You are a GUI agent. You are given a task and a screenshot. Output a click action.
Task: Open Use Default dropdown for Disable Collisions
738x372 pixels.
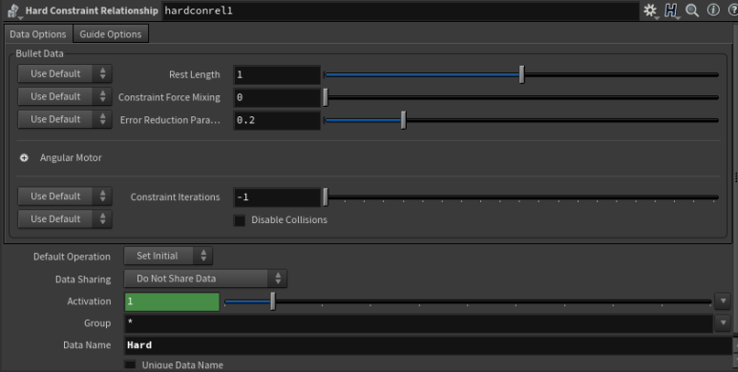(65, 218)
